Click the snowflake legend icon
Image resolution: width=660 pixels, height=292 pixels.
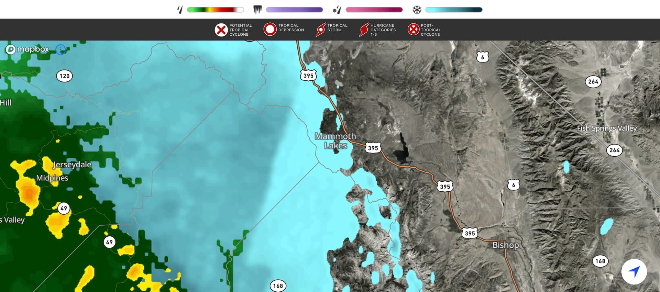[417, 10]
